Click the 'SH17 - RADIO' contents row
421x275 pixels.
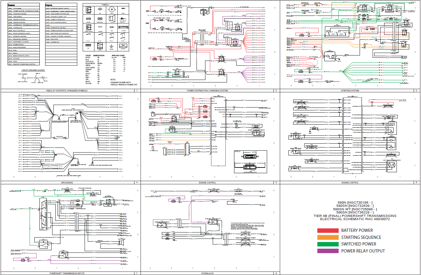click(24, 53)
